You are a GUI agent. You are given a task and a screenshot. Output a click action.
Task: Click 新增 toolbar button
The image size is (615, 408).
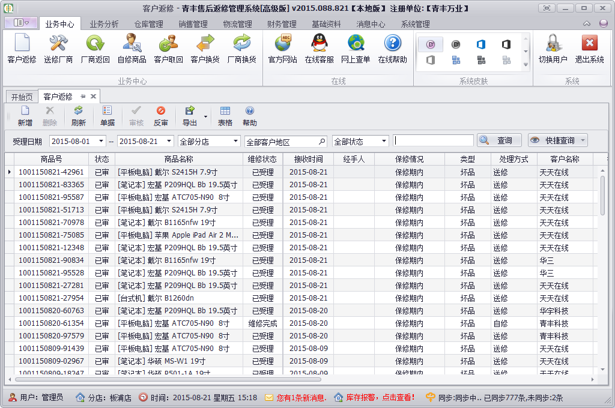[x=25, y=116]
